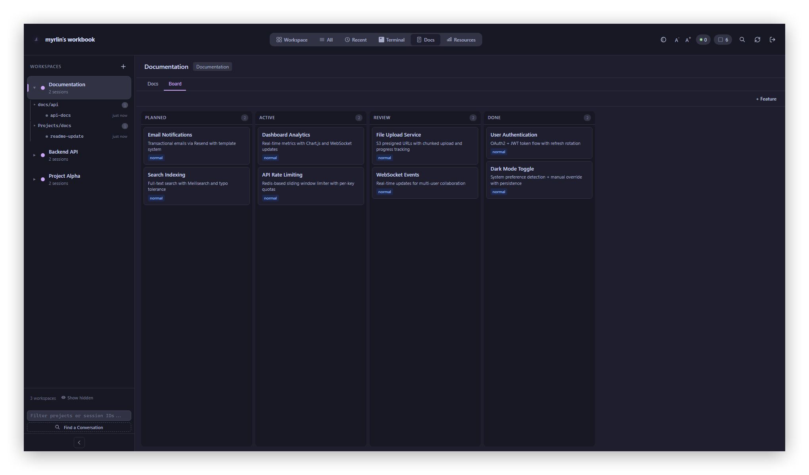Collapse the sidebar with the chevron button
This screenshot has height=475, width=809.
(79, 443)
